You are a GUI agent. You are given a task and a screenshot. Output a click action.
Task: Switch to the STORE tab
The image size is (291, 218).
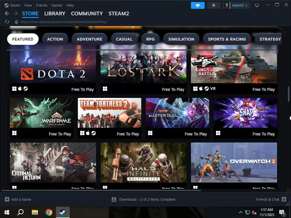[30, 14]
